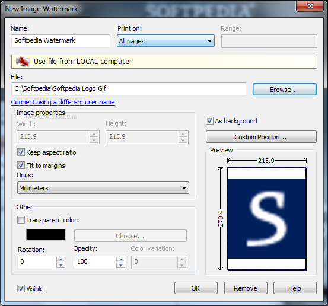Click the Range input field

click(x=269, y=41)
